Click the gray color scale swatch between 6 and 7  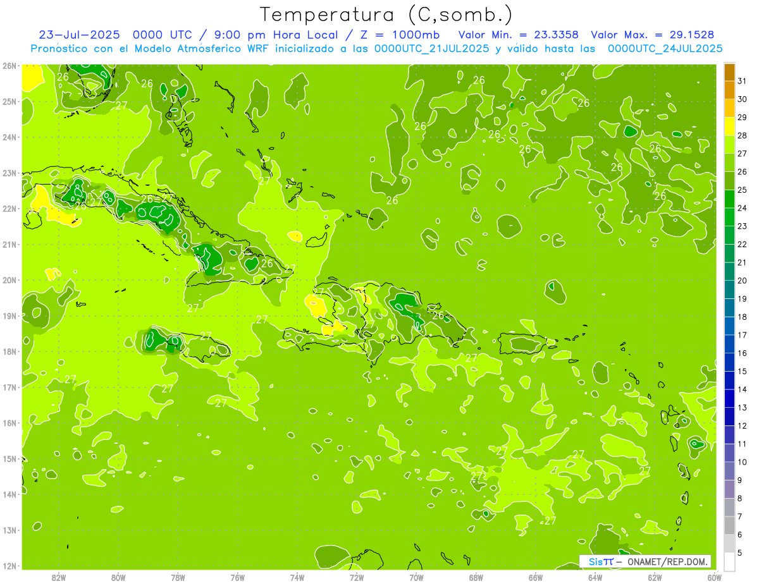[x=729, y=525]
